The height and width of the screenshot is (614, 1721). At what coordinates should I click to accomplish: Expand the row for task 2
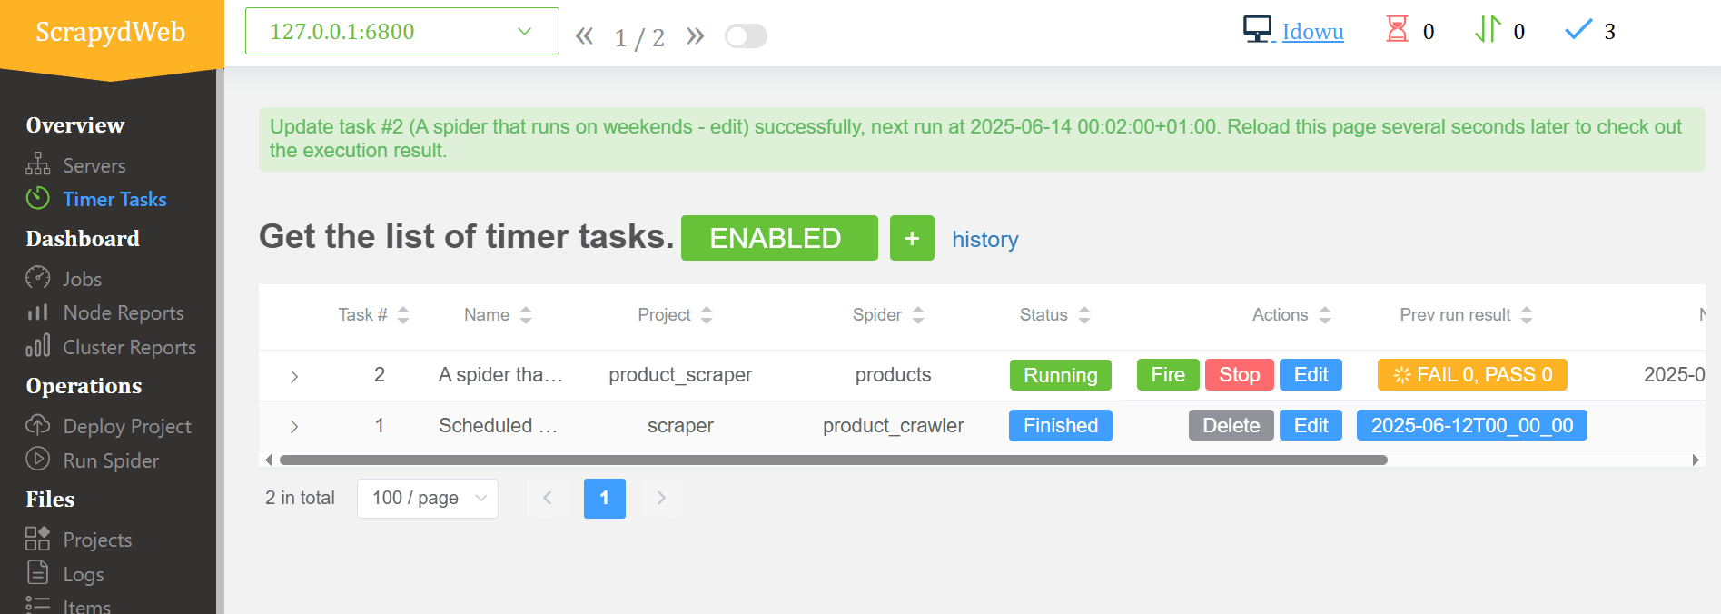(294, 375)
